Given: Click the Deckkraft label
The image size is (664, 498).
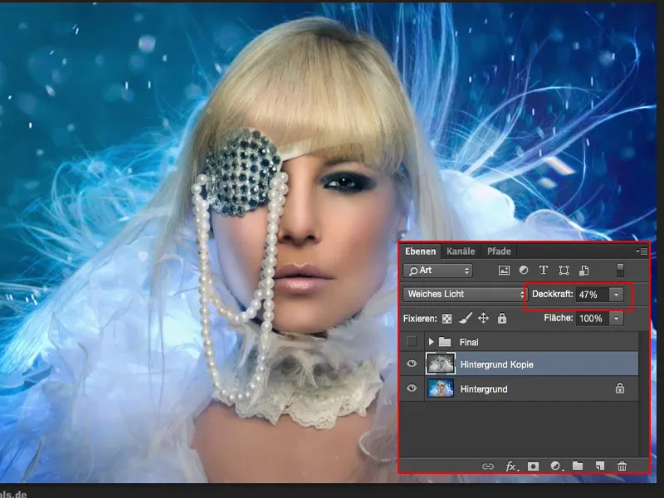Looking at the screenshot, I should pyautogui.click(x=552, y=294).
